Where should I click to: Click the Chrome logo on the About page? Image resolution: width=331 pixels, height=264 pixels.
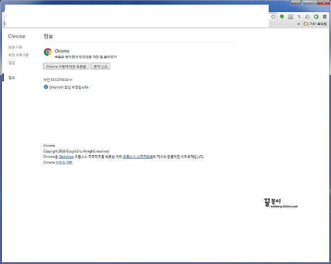[x=48, y=52]
